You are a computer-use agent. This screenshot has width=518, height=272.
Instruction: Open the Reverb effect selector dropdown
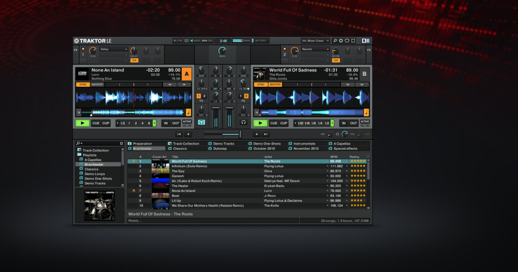click(x=316, y=49)
